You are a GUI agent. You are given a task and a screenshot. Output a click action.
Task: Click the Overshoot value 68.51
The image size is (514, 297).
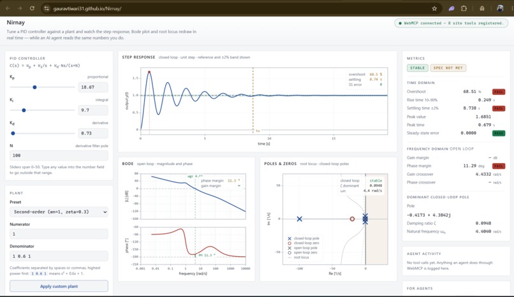[469, 92]
